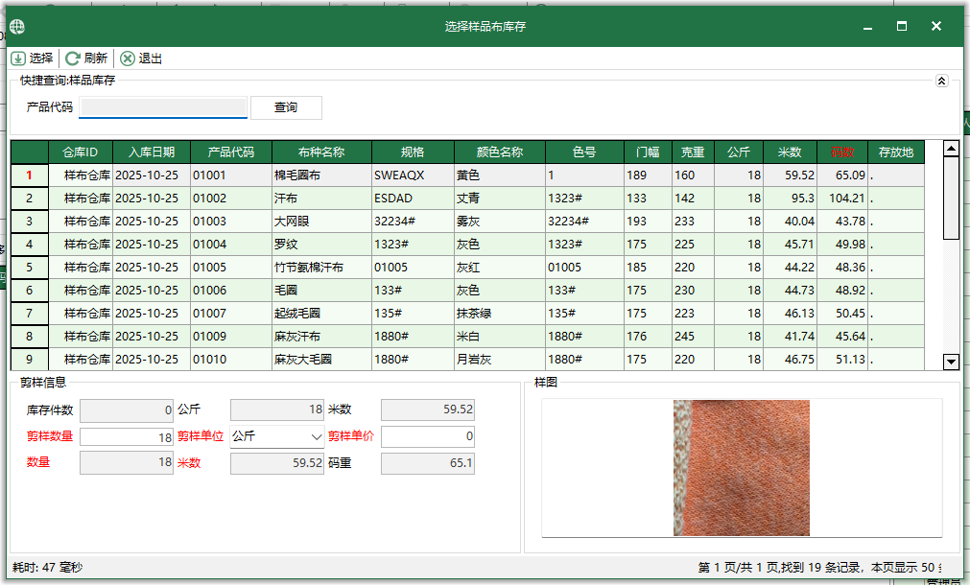This screenshot has width=970, height=585.
Task: Click the grid scrollbar up arrow
Action: pyautogui.click(x=951, y=148)
